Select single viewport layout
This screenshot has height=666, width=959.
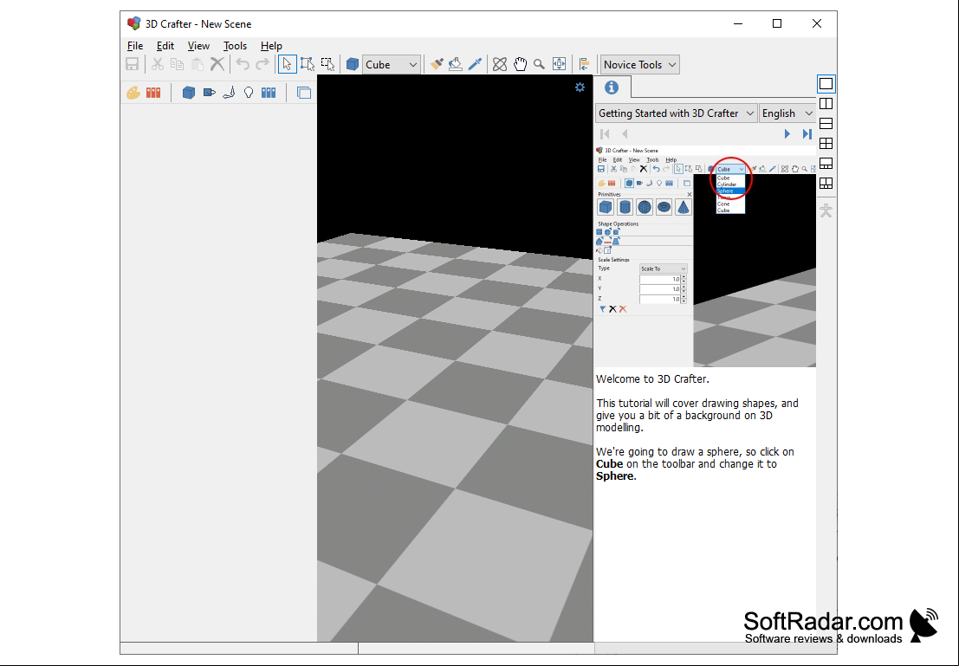coord(826,84)
